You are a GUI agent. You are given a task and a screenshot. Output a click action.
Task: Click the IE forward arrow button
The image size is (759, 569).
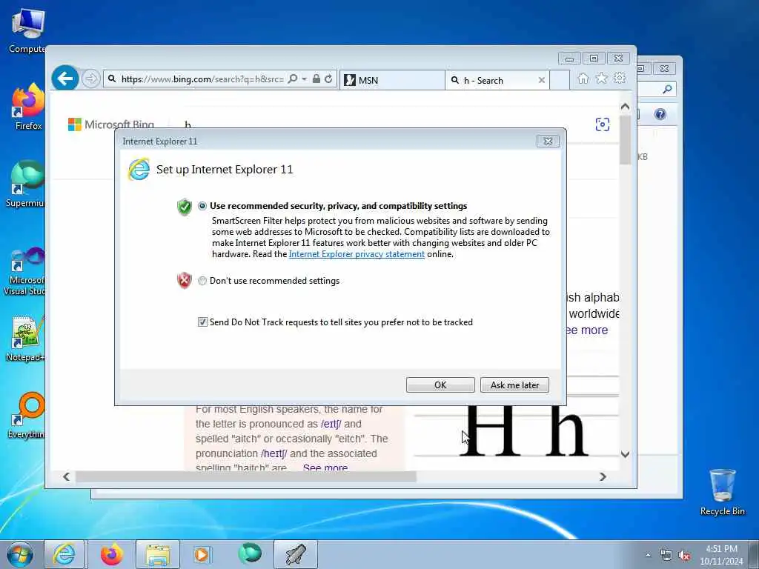(90, 79)
